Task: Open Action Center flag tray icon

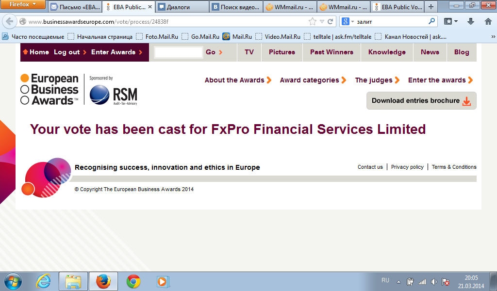Action: (446, 281)
